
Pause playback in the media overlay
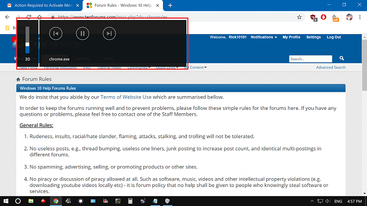83,34
